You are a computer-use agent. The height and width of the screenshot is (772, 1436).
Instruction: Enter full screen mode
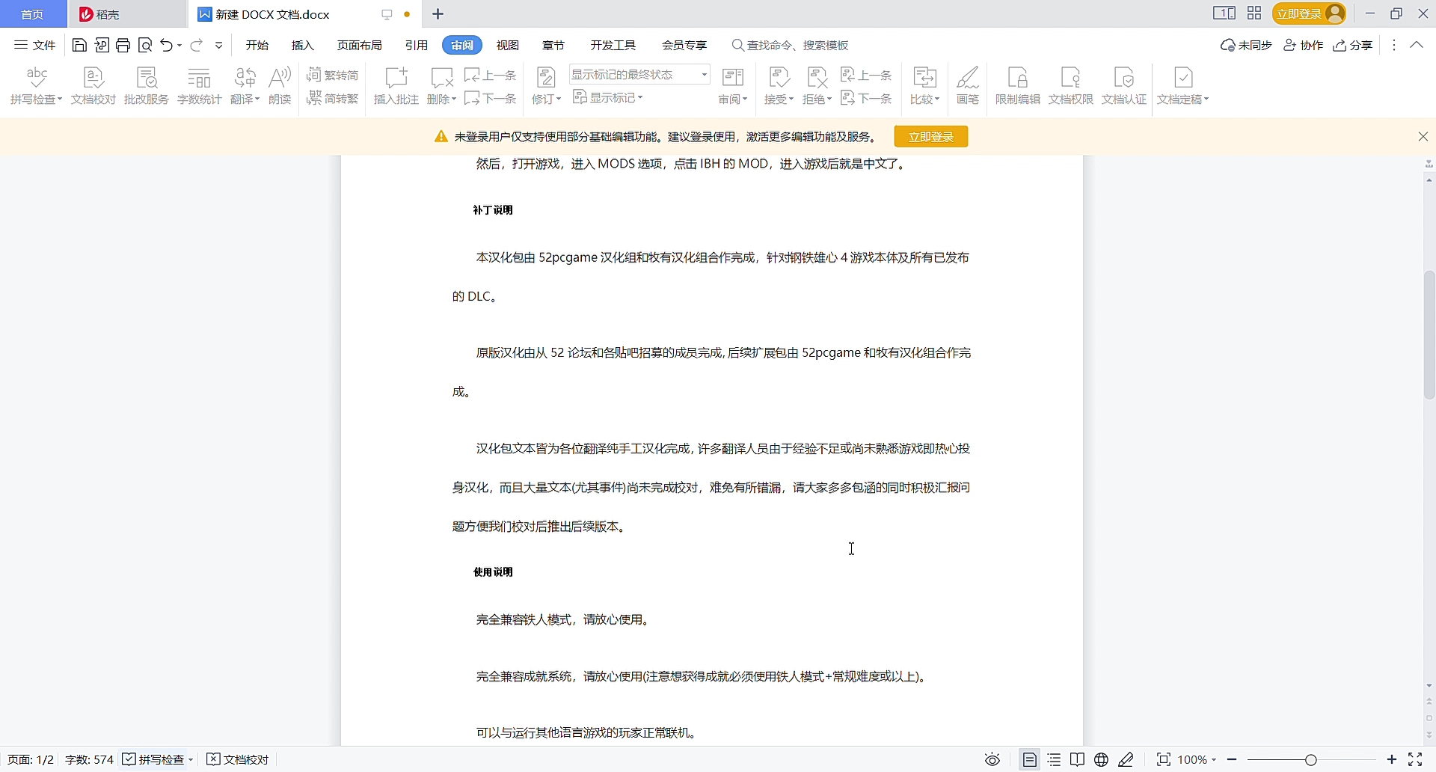(x=1415, y=760)
